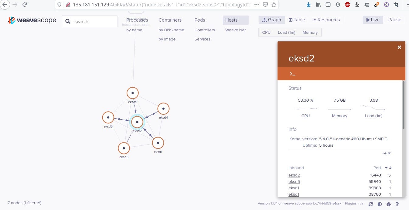
Task: Go back in browser history
Action: pyautogui.click(x=5, y=5)
